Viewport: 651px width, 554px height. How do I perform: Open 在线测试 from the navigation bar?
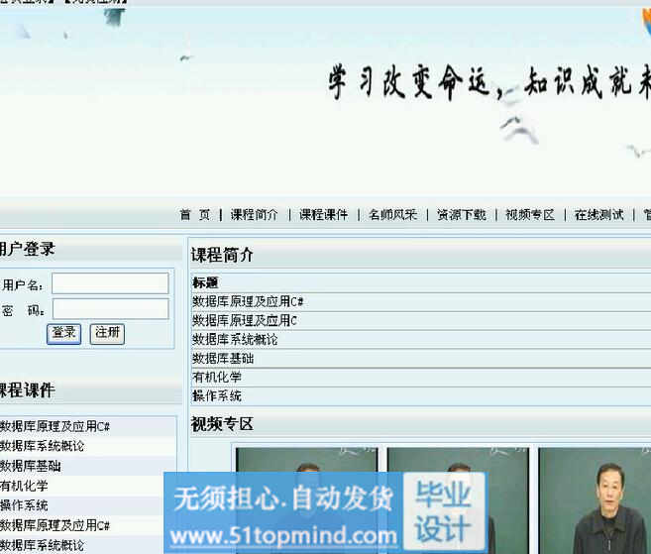point(599,215)
